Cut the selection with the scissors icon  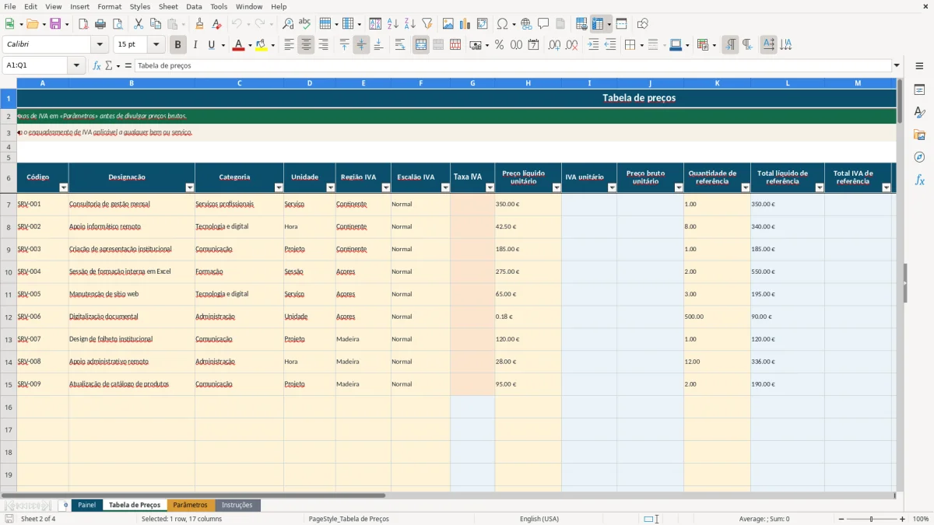coord(139,24)
